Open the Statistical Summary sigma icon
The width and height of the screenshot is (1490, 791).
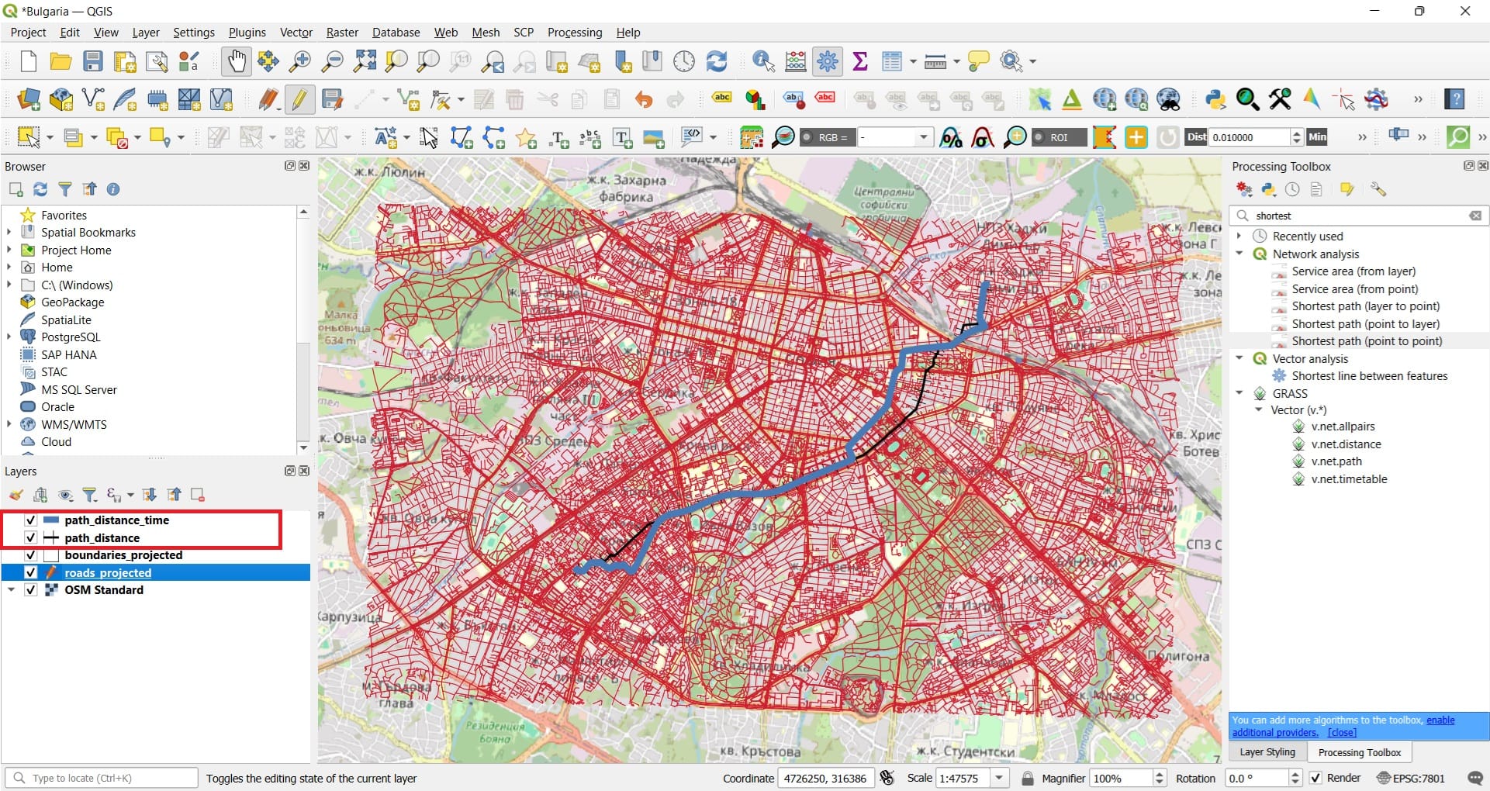click(860, 61)
